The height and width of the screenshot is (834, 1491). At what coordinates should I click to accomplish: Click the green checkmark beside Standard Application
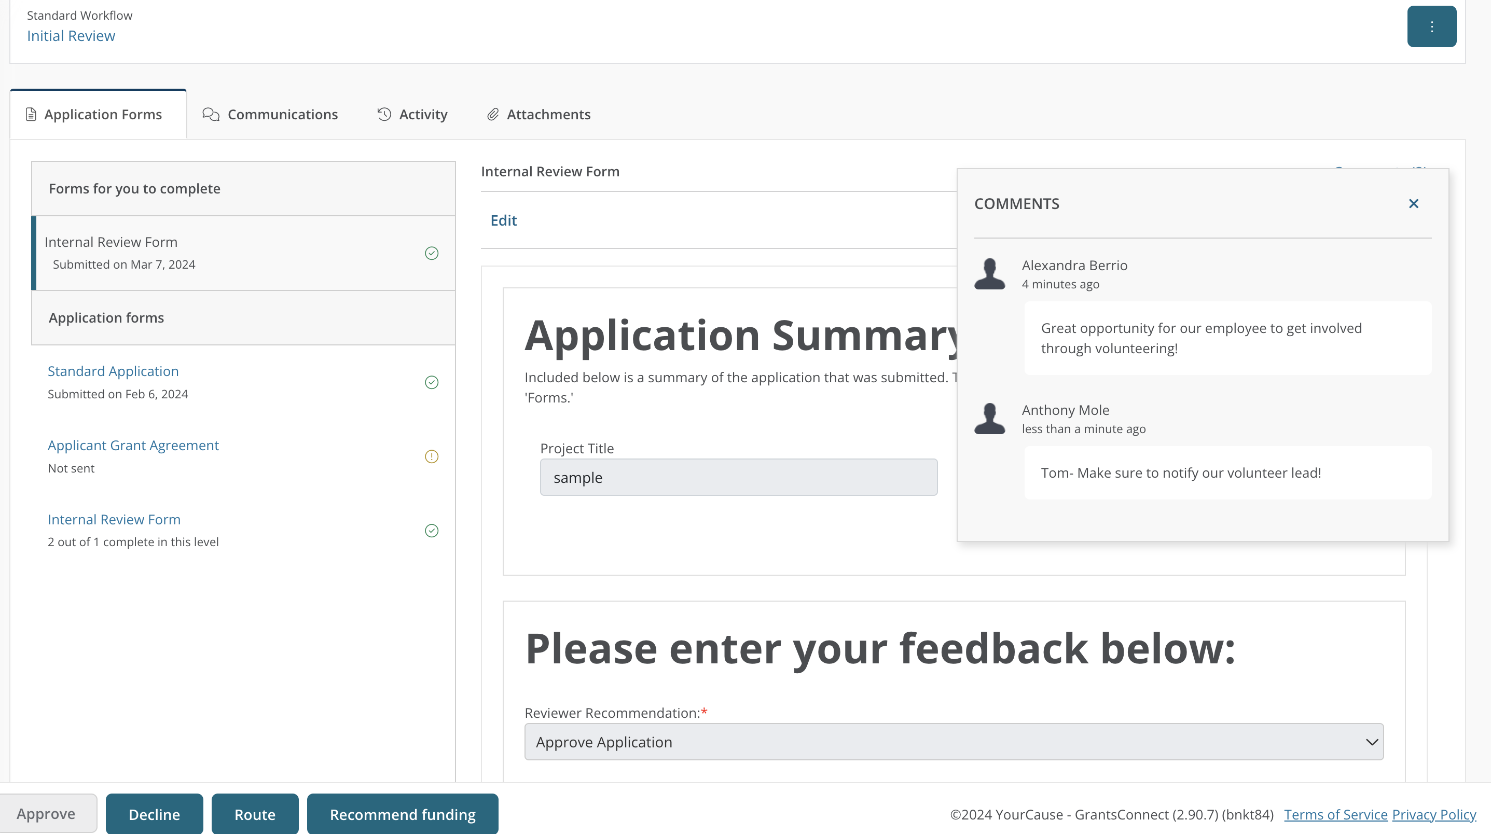pos(431,382)
